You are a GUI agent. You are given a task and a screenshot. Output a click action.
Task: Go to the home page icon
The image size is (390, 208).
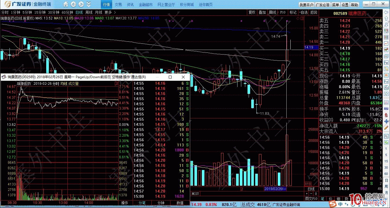[66, 4]
